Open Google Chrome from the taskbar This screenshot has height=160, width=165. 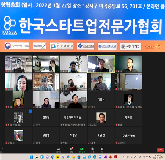[x=68, y=157]
